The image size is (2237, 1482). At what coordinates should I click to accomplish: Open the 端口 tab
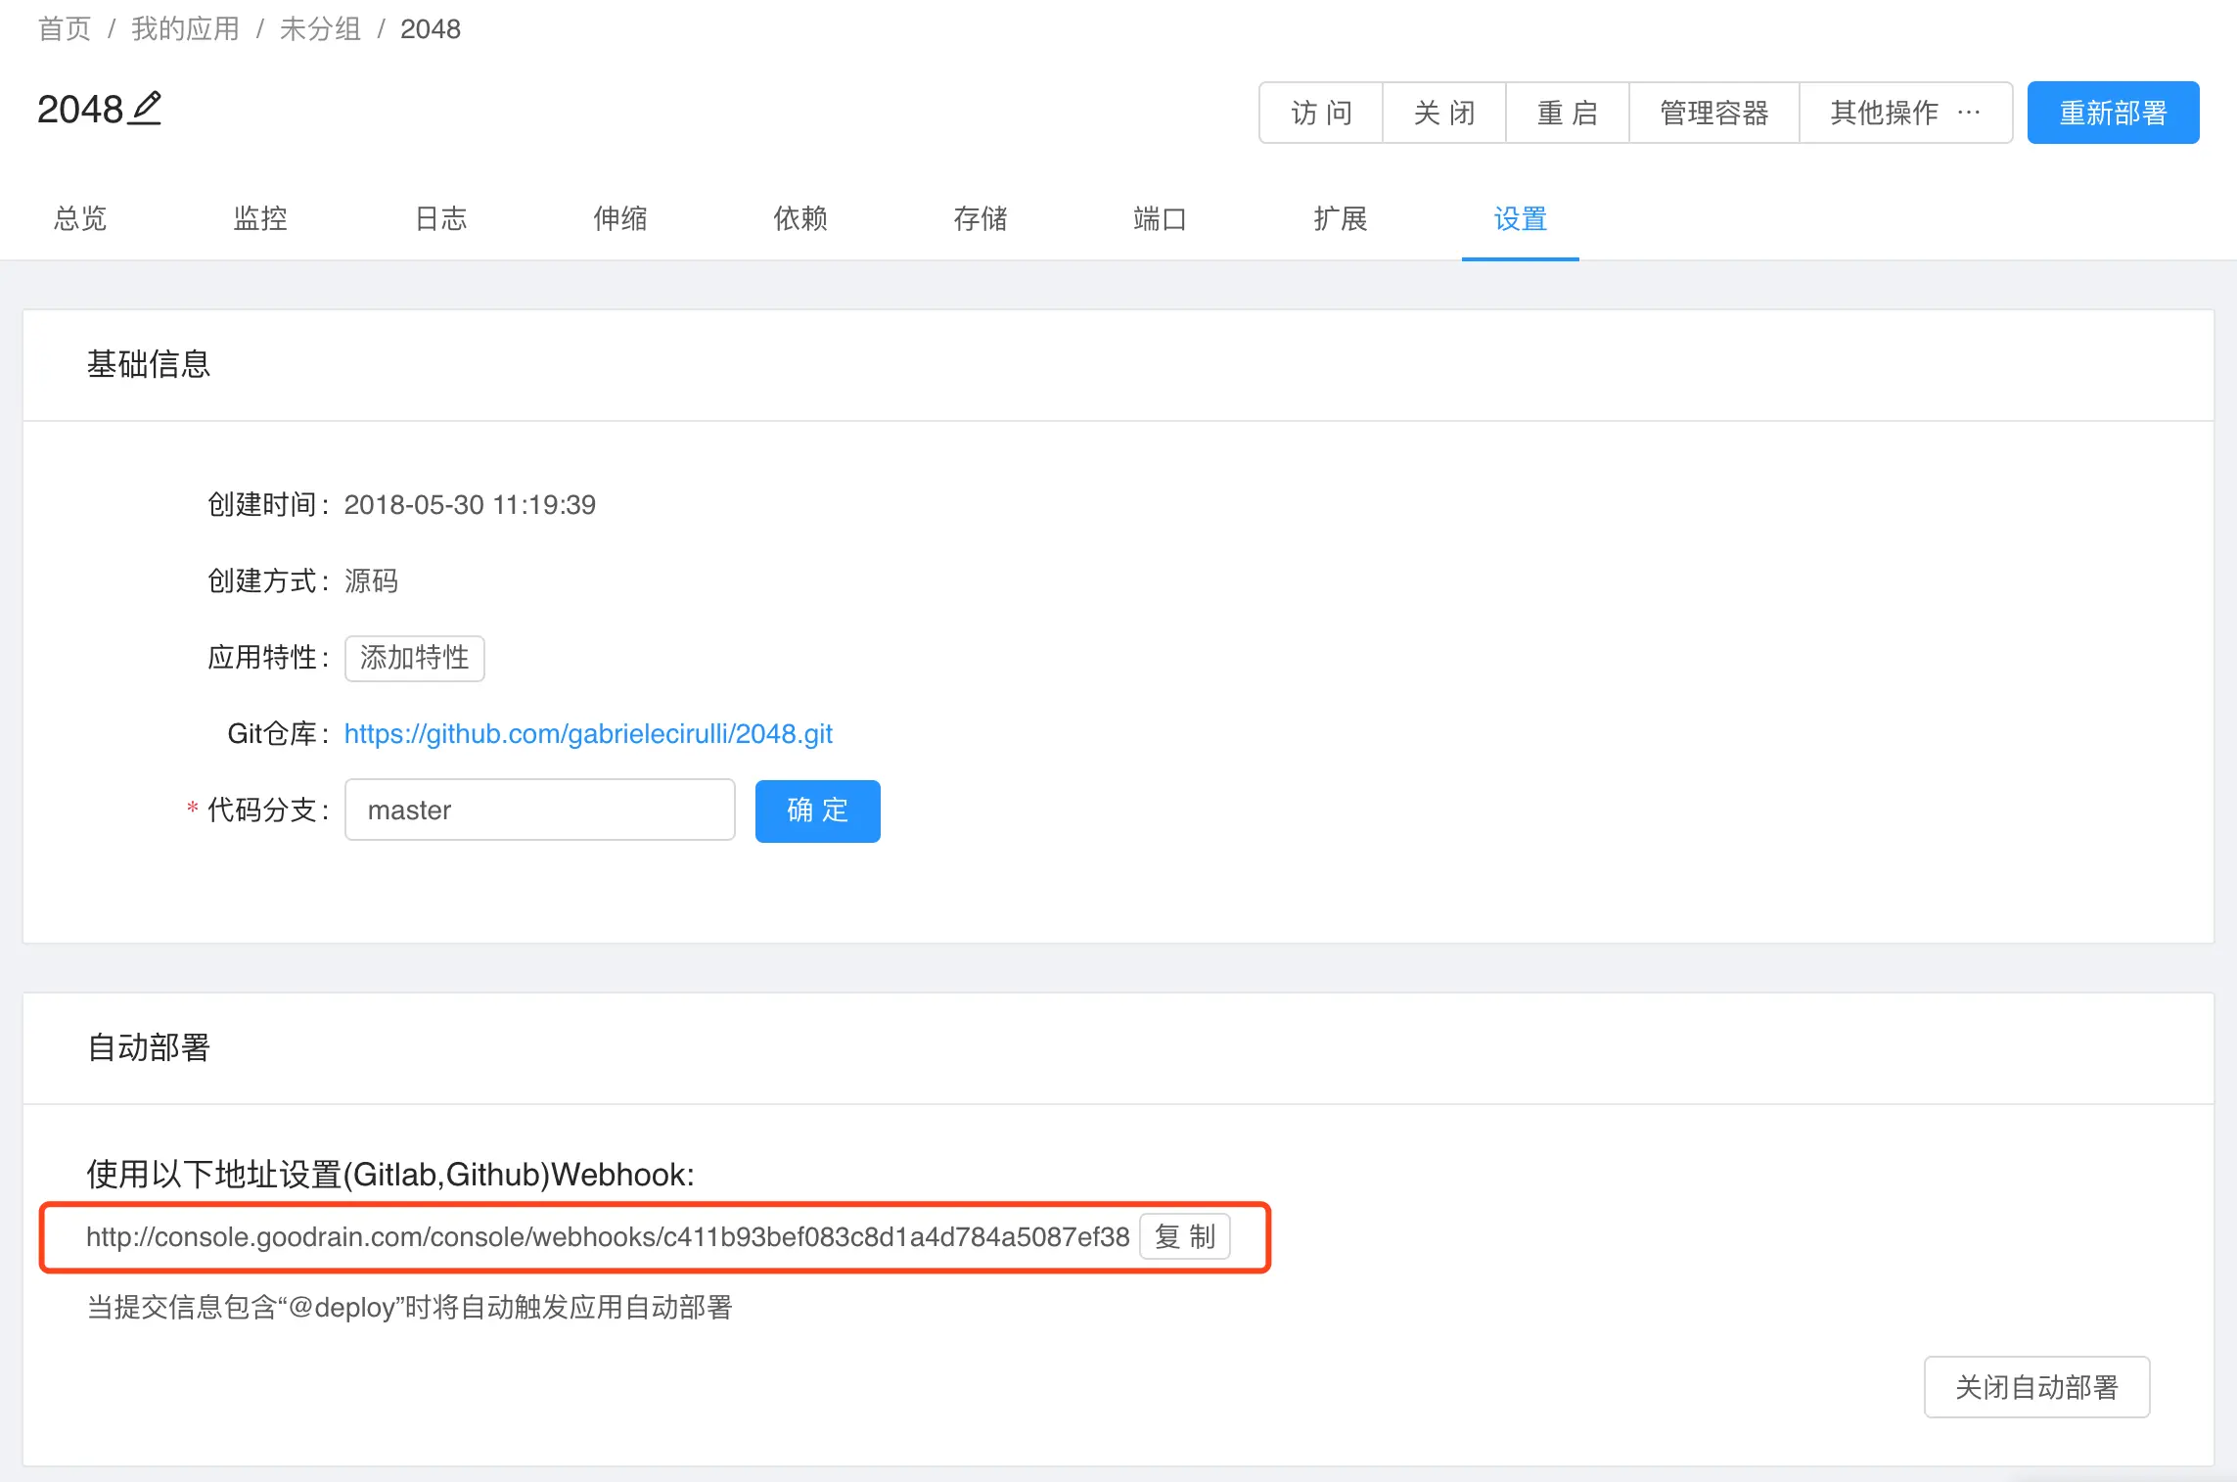pos(1160,218)
